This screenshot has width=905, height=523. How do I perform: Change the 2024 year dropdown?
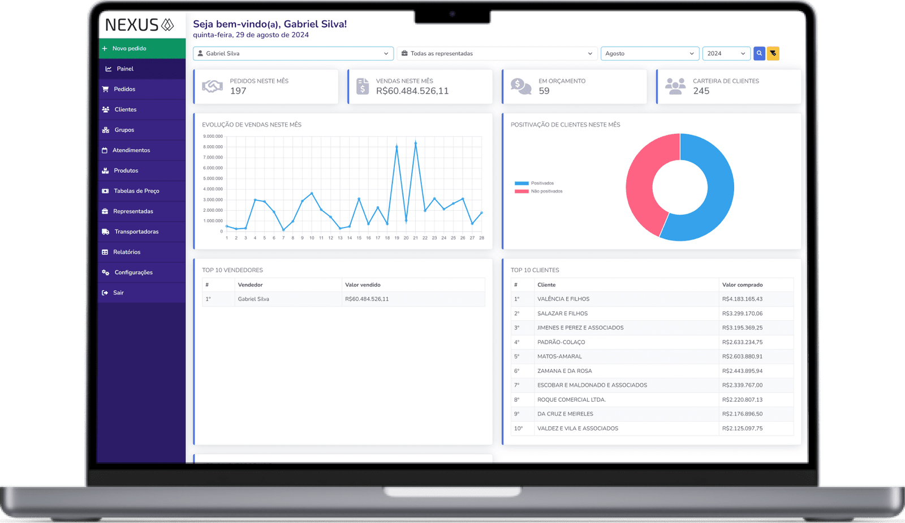(x=726, y=54)
